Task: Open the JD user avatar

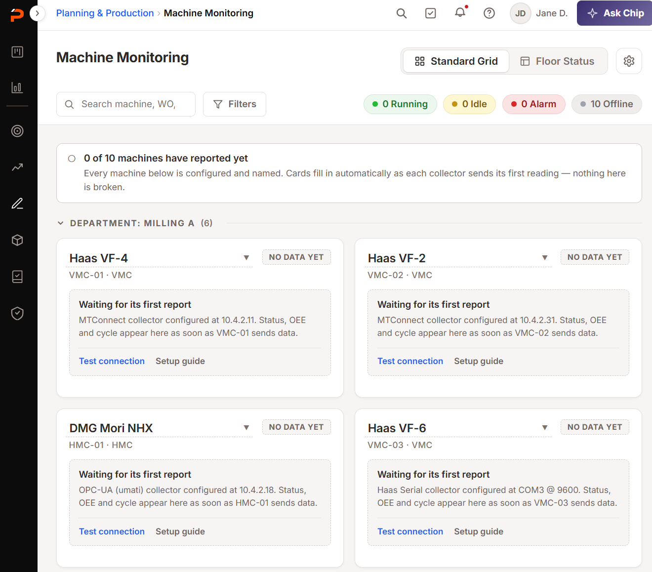Action: point(521,13)
